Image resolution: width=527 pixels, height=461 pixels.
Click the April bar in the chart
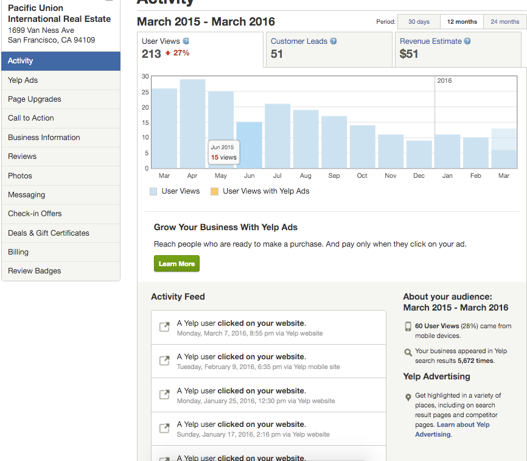[192, 124]
